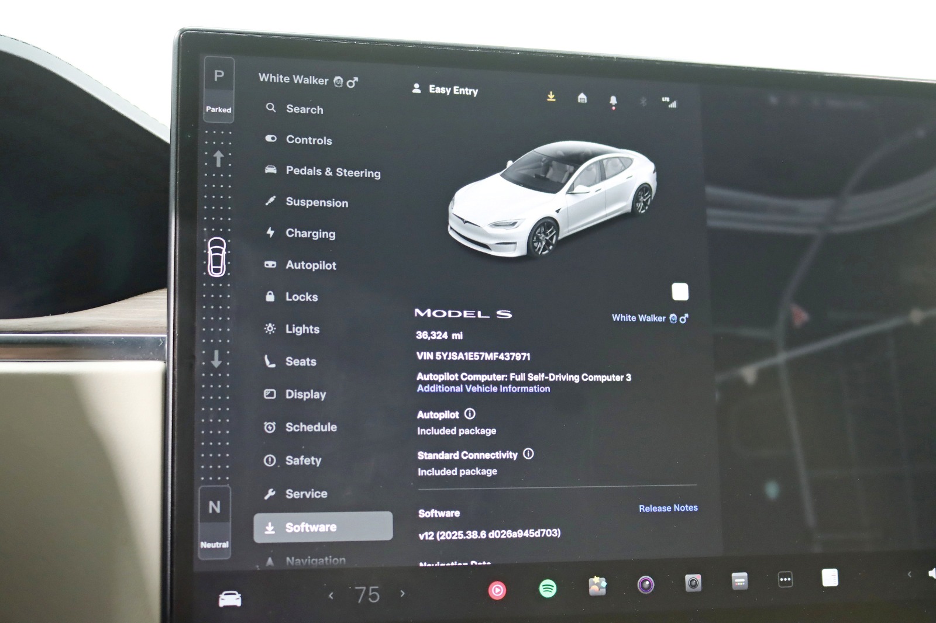This screenshot has height=623, width=936.
Task: Open Autopilot package info tooltip
Action: pos(470,414)
